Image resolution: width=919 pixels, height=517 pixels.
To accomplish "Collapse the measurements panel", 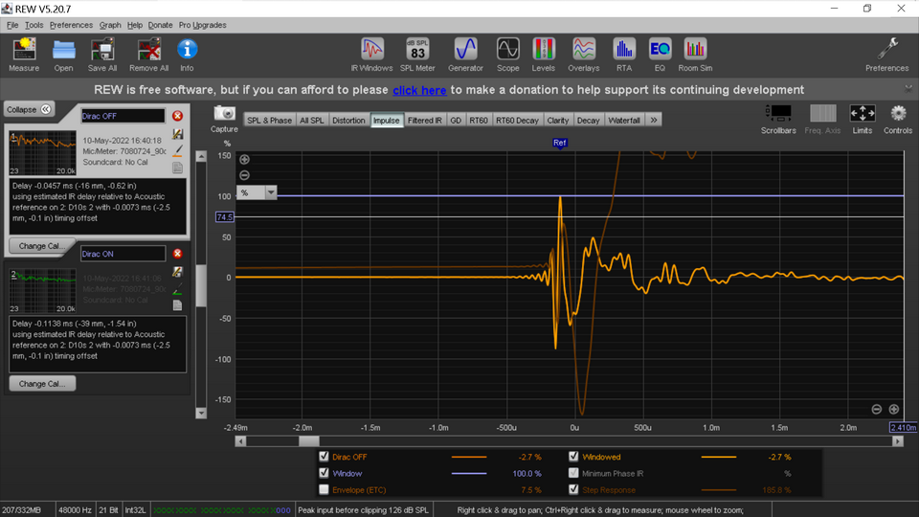I will point(29,109).
